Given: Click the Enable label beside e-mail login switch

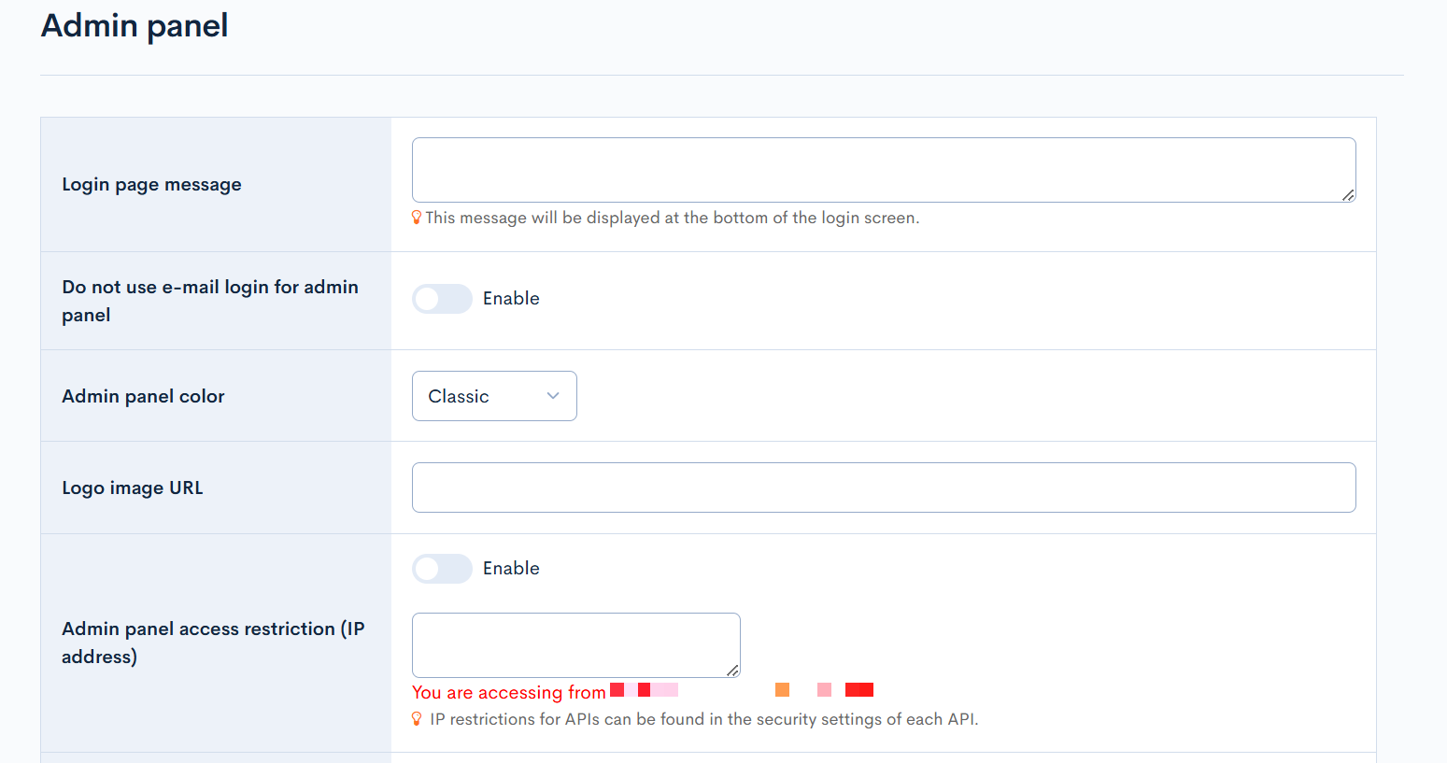Looking at the screenshot, I should pos(511,299).
